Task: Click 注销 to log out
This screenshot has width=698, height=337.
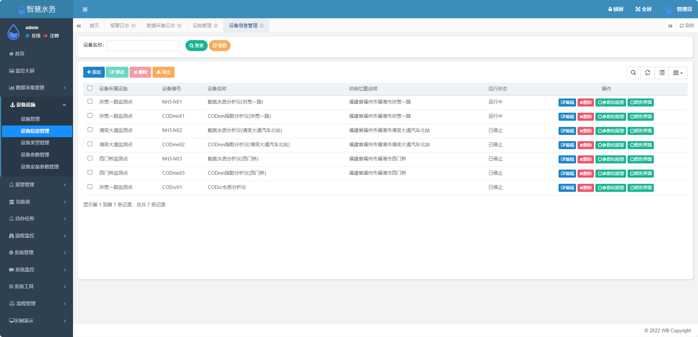Action: (x=51, y=36)
